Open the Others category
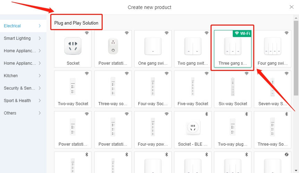The width and height of the screenshot is (299, 173). pyautogui.click(x=23, y=113)
